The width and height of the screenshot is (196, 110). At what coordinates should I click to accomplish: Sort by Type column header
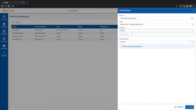tap(58, 27)
